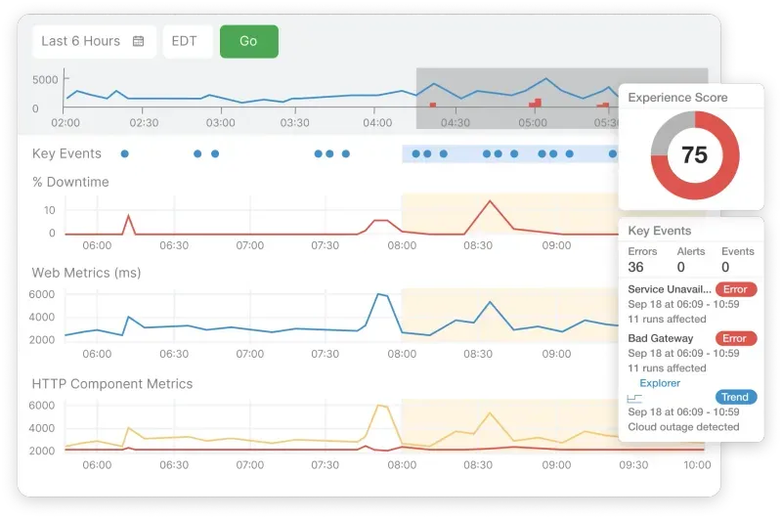Click the yellow HTTP Component peak before 08:00
Screen dimensions: 782x518
[380, 406]
